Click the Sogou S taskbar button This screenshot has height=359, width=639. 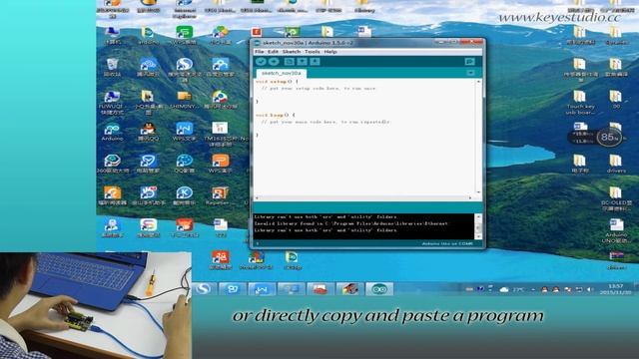tap(203, 289)
